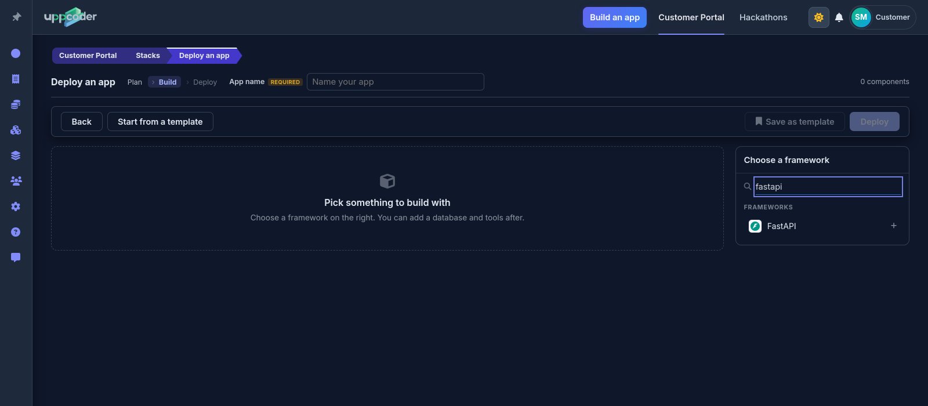This screenshot has width=928, height=406.
Task: Toggle light theme with the sun icon
Action: tap(818, 17)
